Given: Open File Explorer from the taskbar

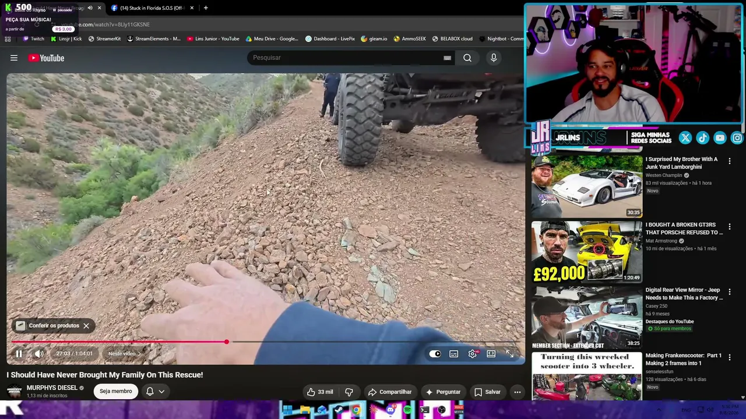Looking at the screenshot, I should click(x=305, y=410).
